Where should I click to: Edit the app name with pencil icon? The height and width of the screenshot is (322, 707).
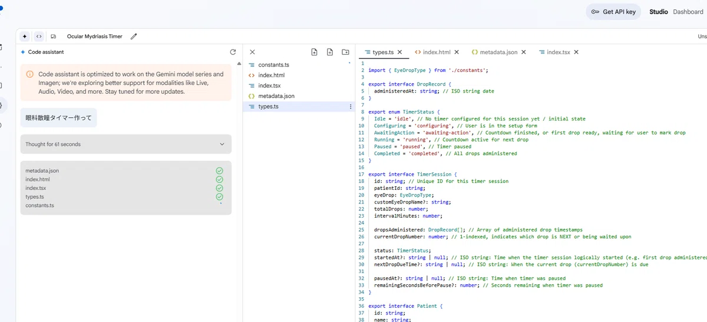[134, 36]
